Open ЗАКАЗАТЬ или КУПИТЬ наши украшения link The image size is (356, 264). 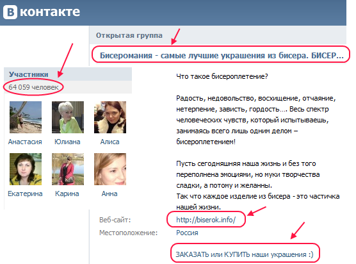pyautogui.click(x=245, y=254)
